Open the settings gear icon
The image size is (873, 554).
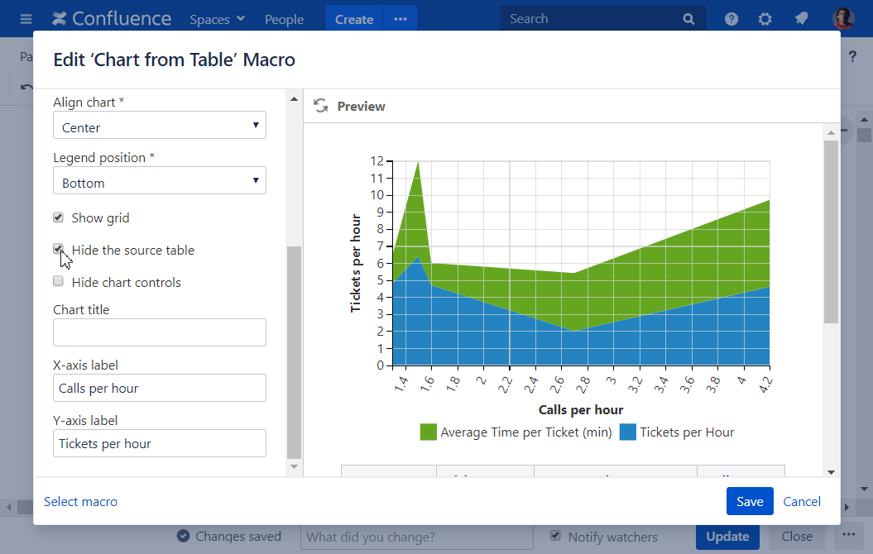(x=765, y=19)
